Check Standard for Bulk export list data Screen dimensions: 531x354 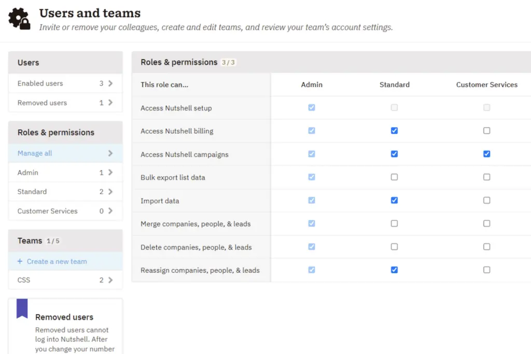tap(394, 177)
